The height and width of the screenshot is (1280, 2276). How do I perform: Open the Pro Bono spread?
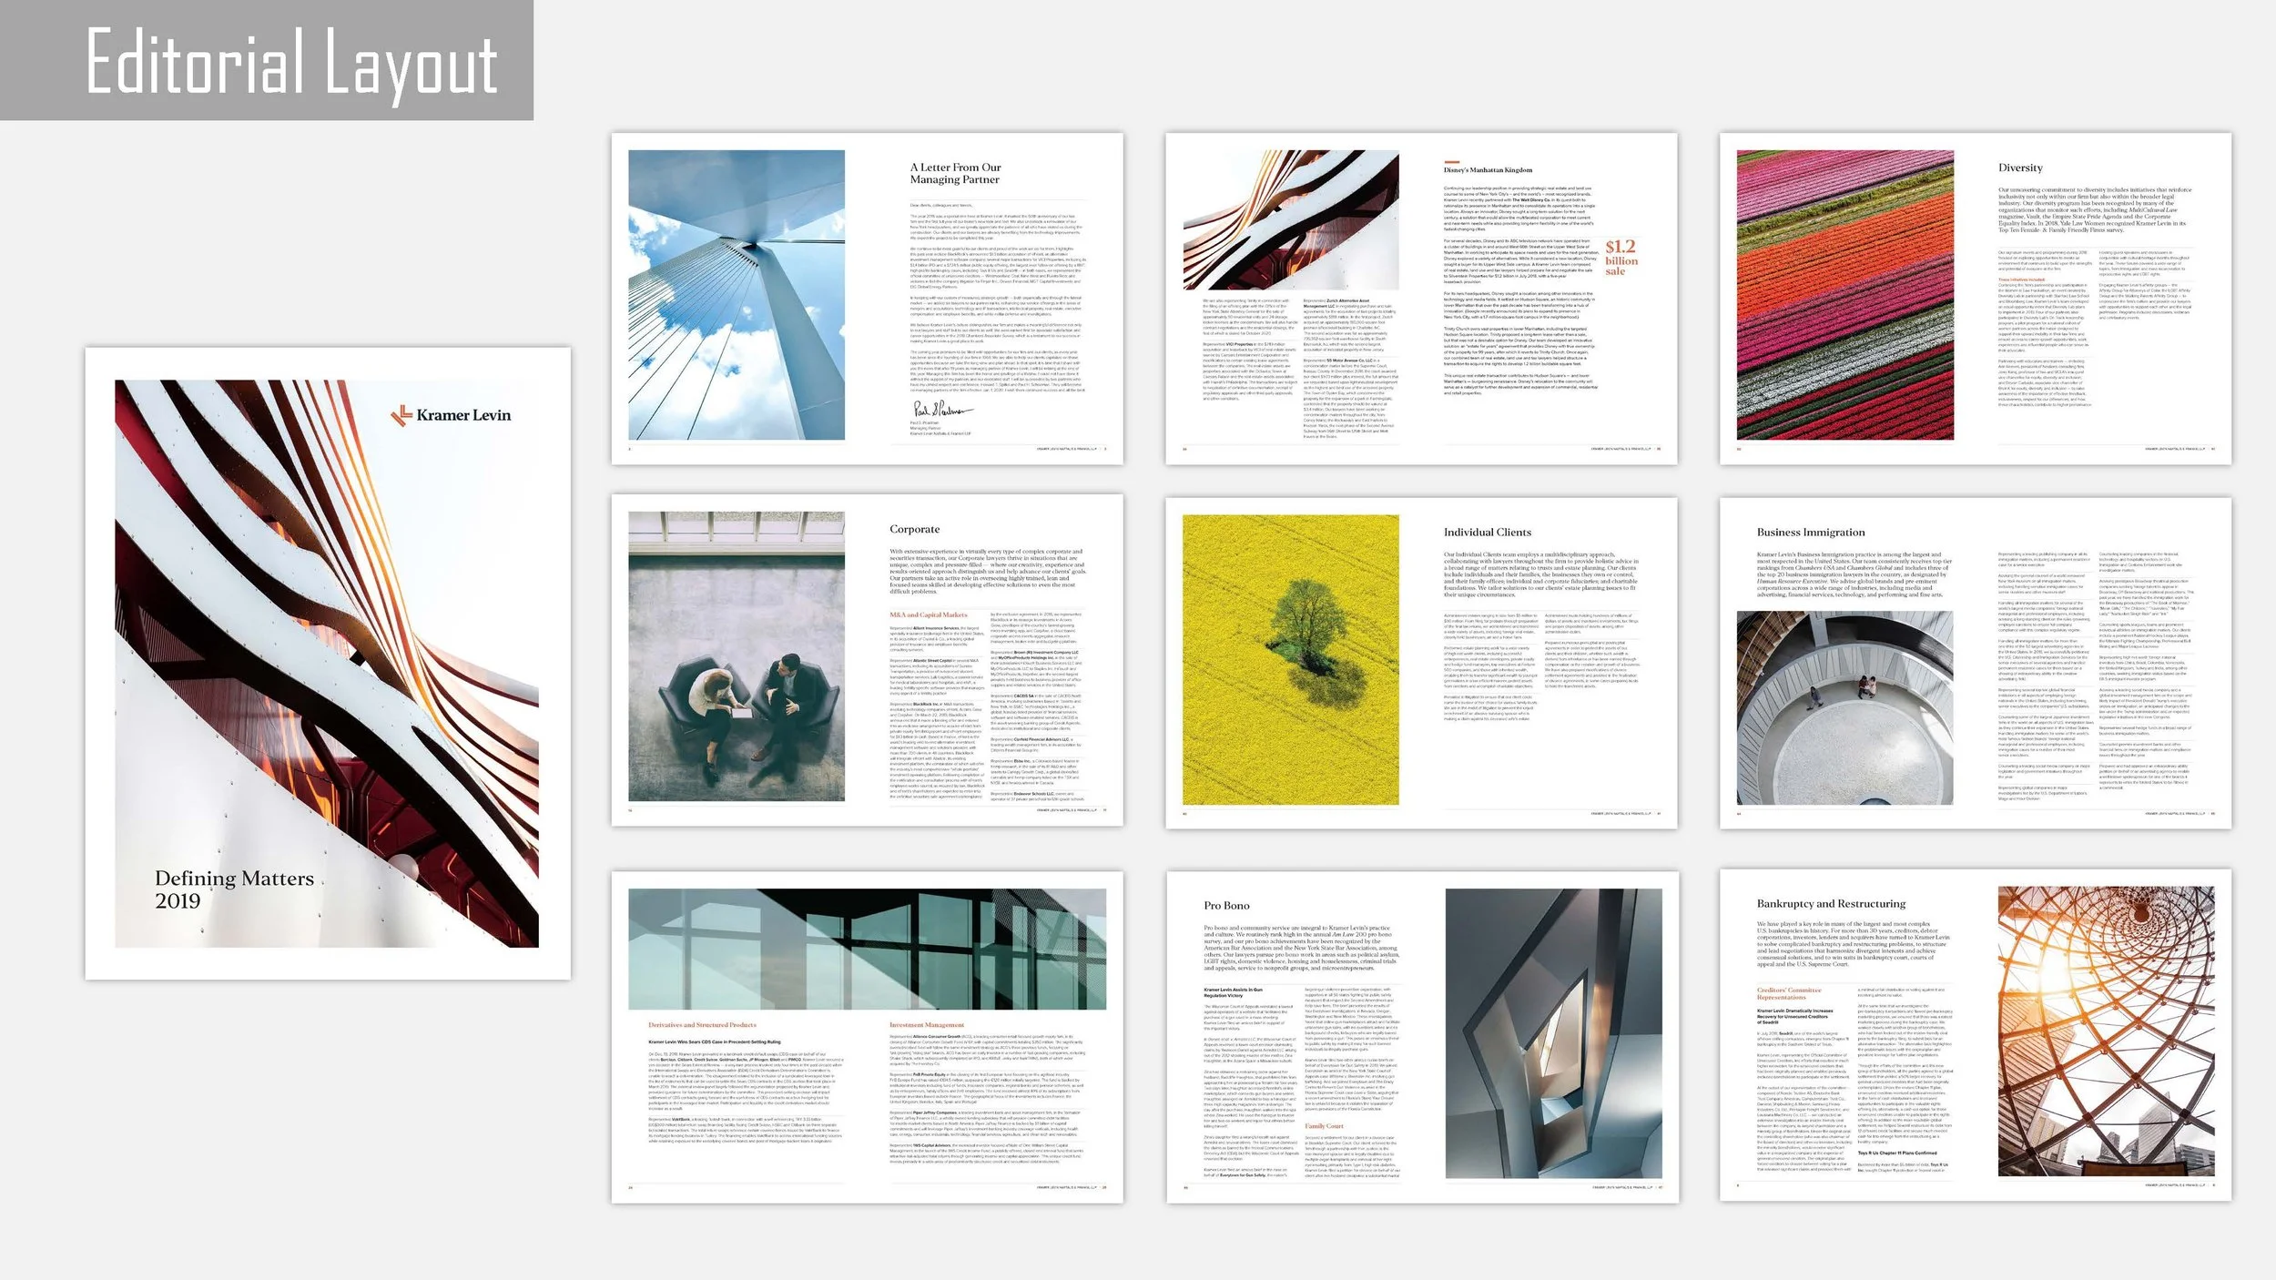pyautogui.click(x=1421, y=1037)
